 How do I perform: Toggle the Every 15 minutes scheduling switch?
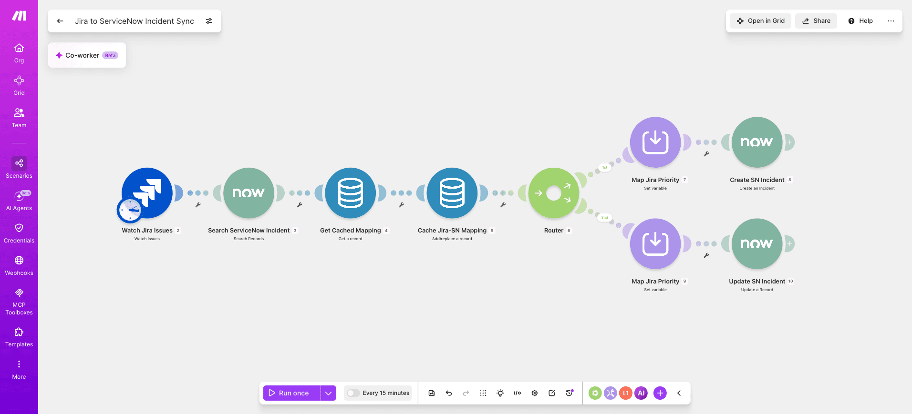[x=353, y=393]
